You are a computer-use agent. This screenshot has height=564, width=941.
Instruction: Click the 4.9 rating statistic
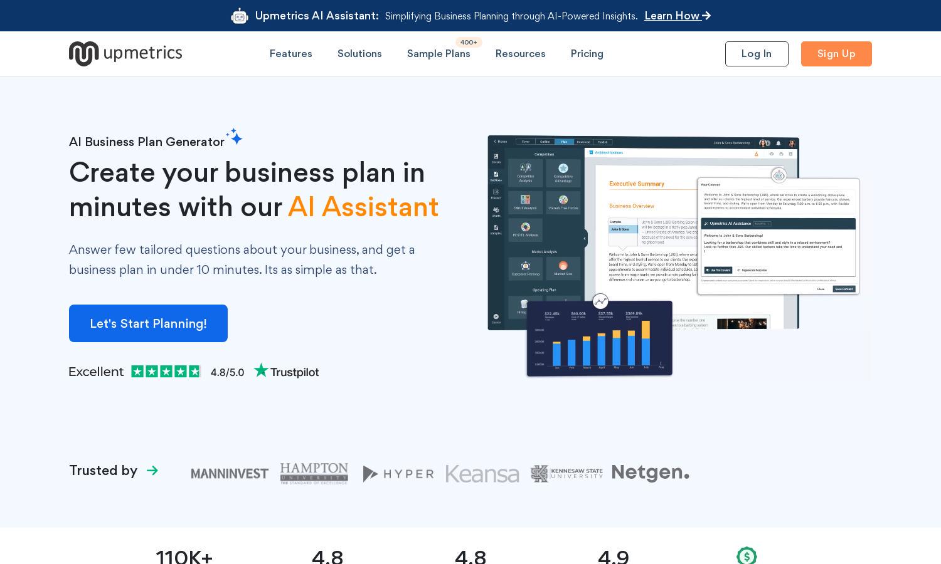pyautogui.click(x=614, y=556)
